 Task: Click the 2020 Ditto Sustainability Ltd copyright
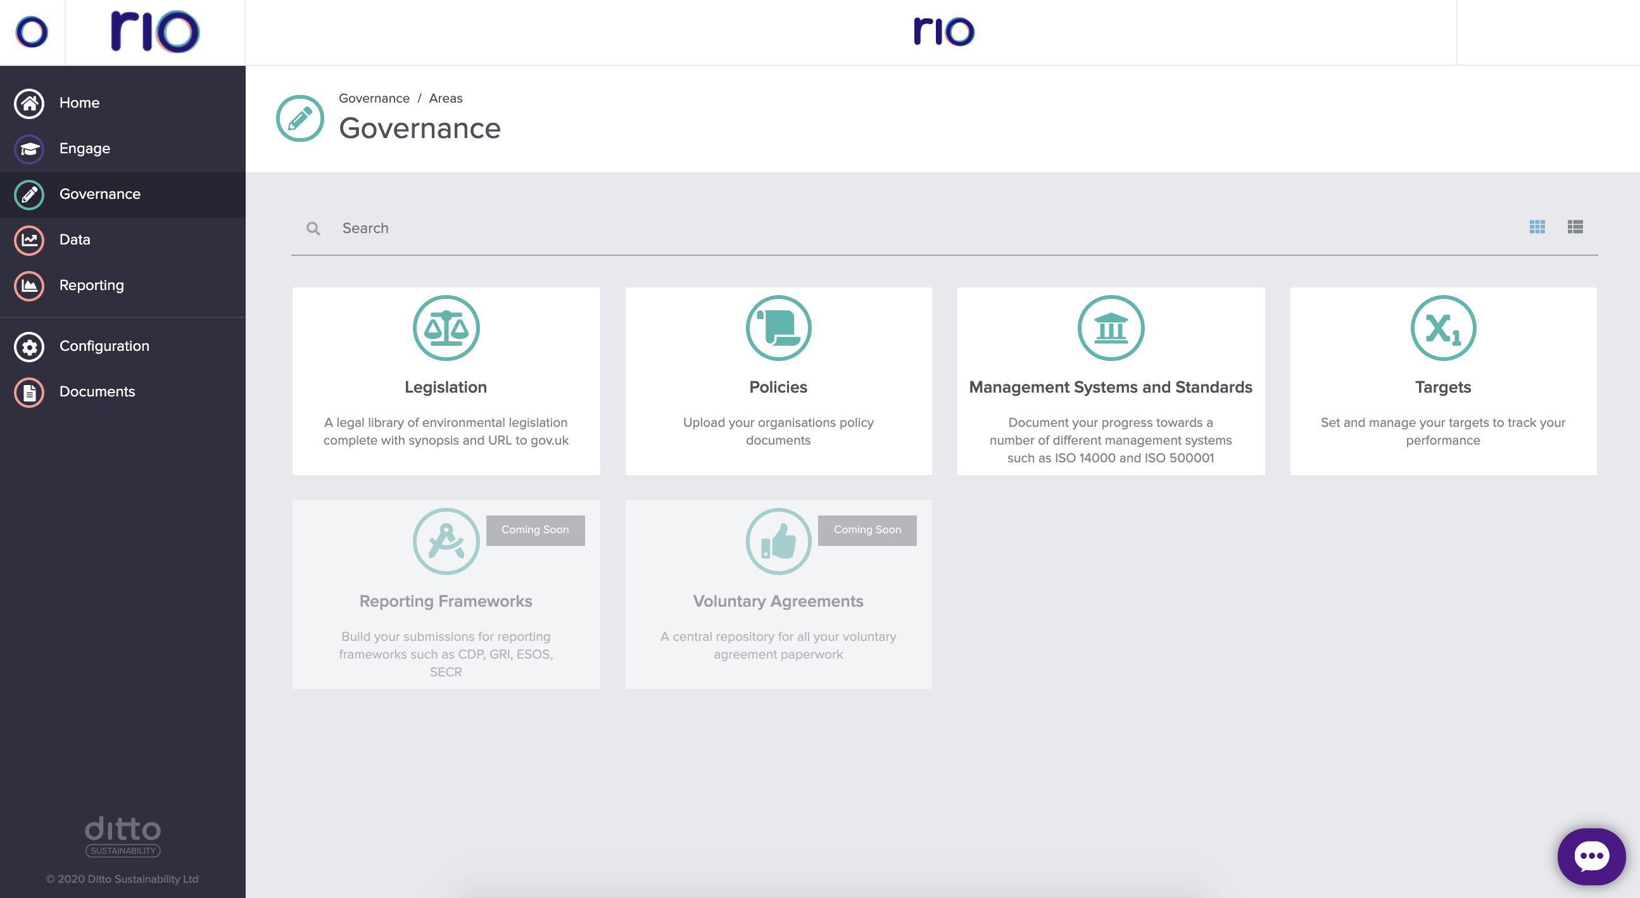coord(122,879)
